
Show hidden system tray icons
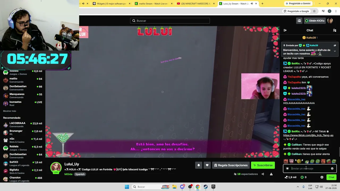click(297, 187)
